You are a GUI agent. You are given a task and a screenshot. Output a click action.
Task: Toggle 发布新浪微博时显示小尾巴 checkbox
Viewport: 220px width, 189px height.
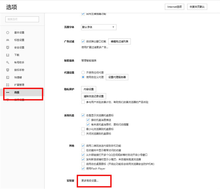[83, 159]
